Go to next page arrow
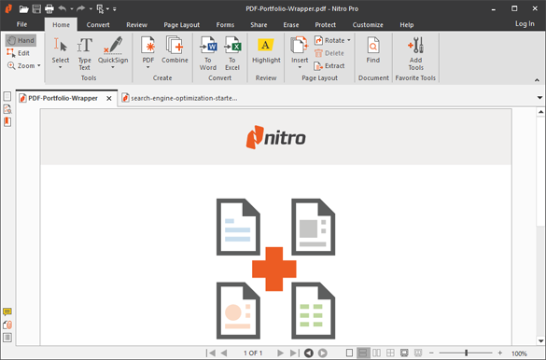This screenshot has height=360, width=546. (280, 353)
